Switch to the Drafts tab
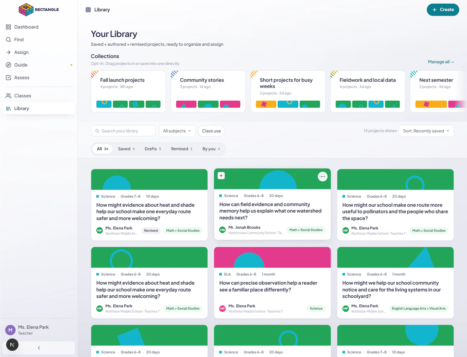The width and height of the screenshot is (467, 357). pyautogui.click(x=153, y=149)
